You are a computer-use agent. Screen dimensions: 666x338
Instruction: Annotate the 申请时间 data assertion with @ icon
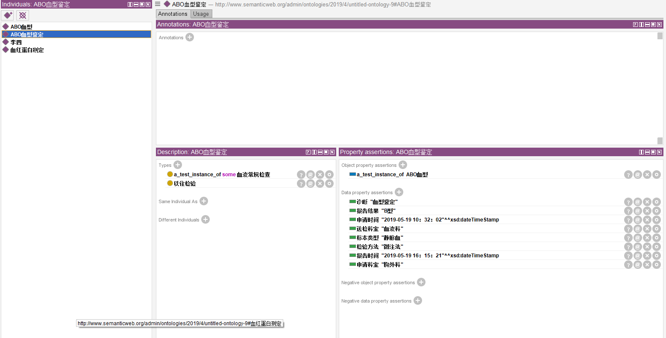pos(638,220)
